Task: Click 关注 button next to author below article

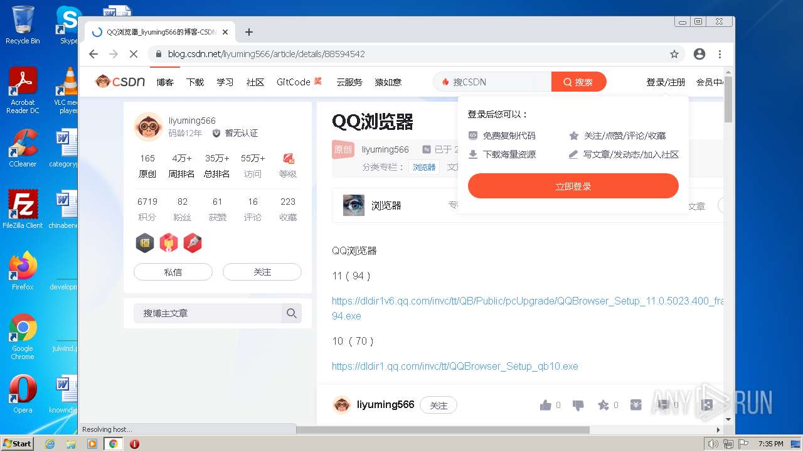Action: (x=439, y=406)
